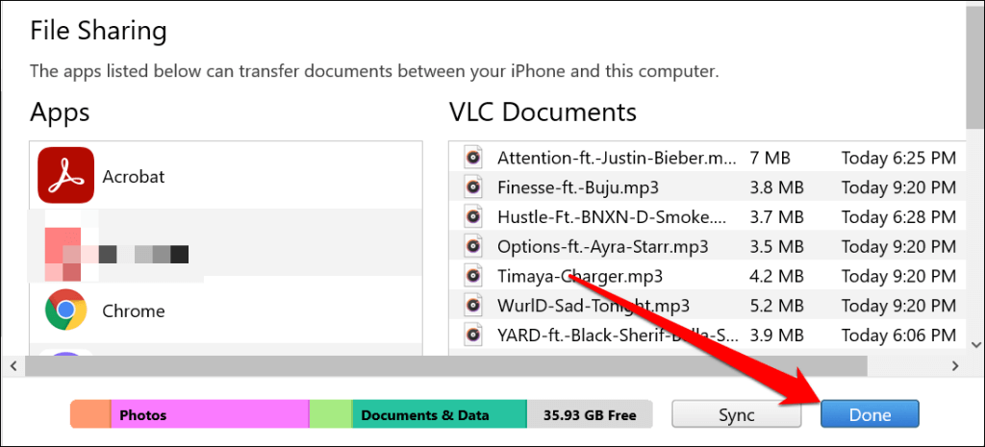The image size is (985, 447).
Task: Click the Options-ft.-Ayra-Starr.mp3 file icon
Action: coord(473,247)
